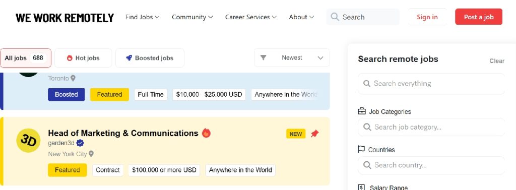Click magnifier icon in Search everything box
The height and width of the screenshot is (190, 516).
click(367, 84)
